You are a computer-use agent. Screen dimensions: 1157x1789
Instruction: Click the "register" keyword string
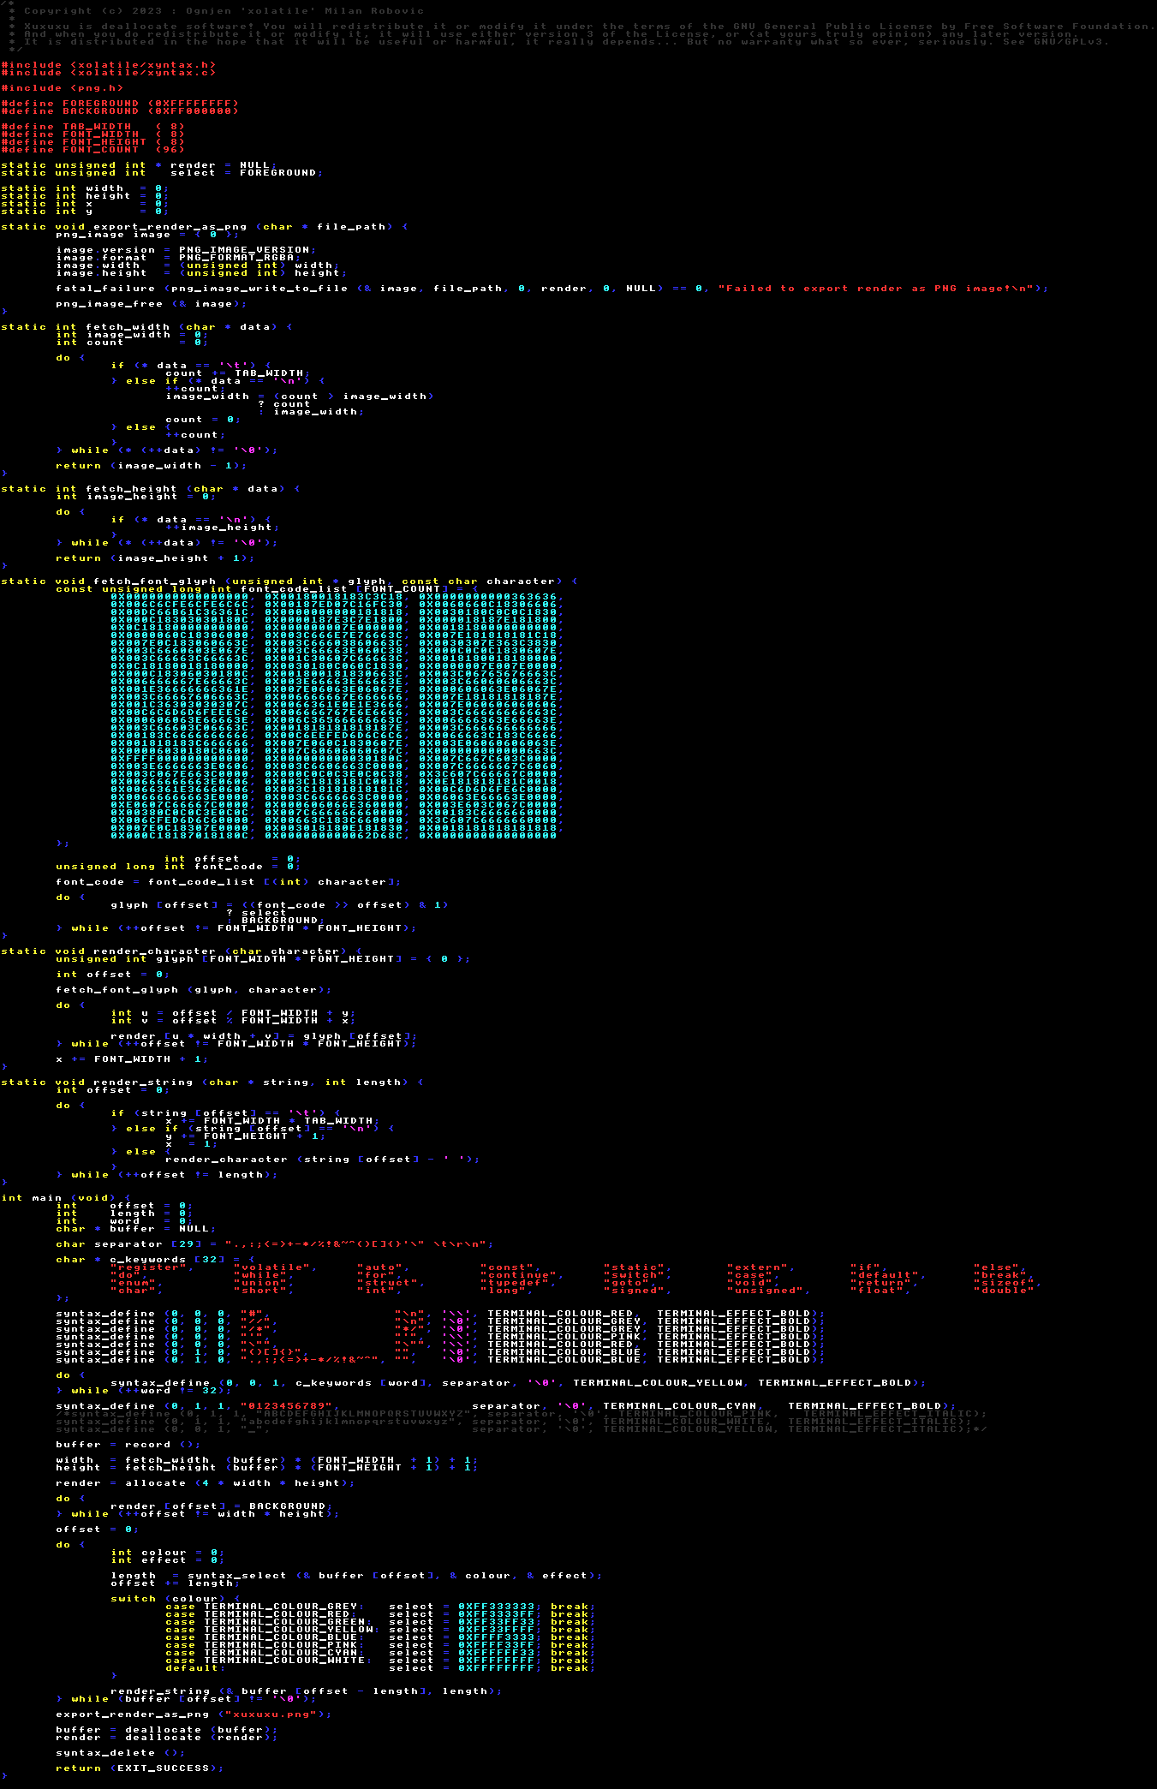pos(149,1267)
